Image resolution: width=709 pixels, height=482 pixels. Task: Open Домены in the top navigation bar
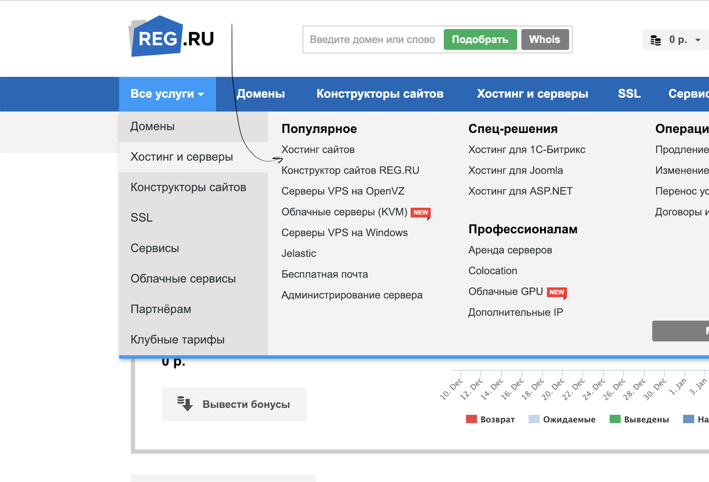[x=261, y=94]
